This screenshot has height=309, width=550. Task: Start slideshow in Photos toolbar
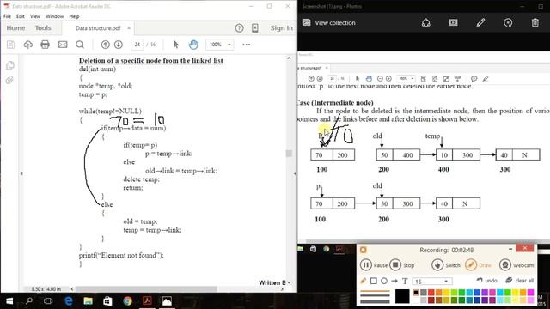tap(453, 23)
